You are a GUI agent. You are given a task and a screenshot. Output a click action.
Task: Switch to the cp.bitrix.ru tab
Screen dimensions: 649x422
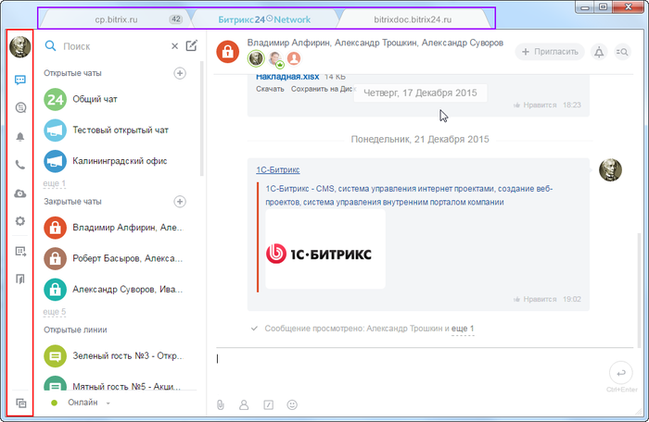click(x=116, y=19)
